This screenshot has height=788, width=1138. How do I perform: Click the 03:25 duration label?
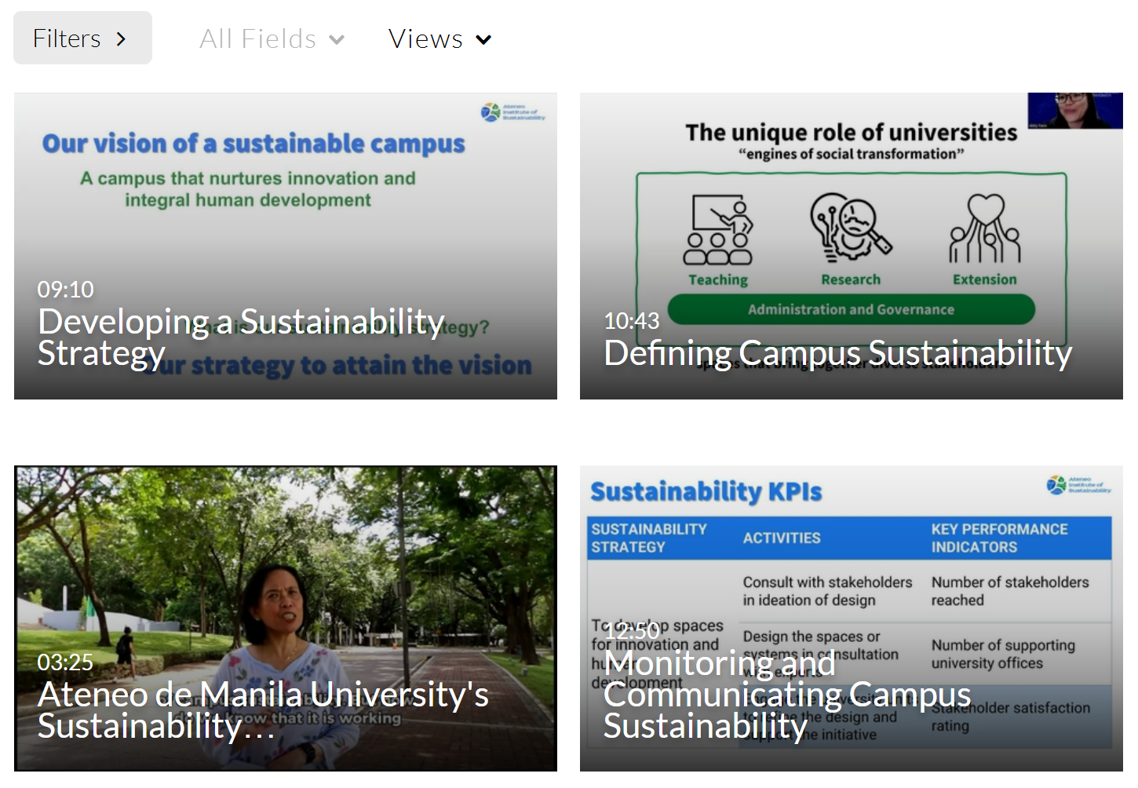point(65,662)
